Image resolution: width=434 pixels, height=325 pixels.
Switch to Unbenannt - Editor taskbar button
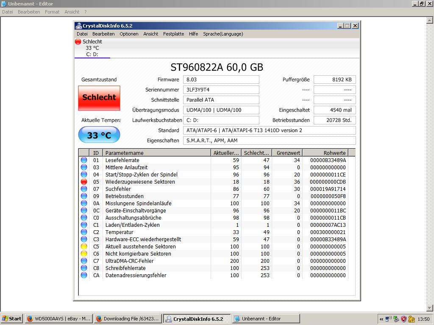[266, 319]
